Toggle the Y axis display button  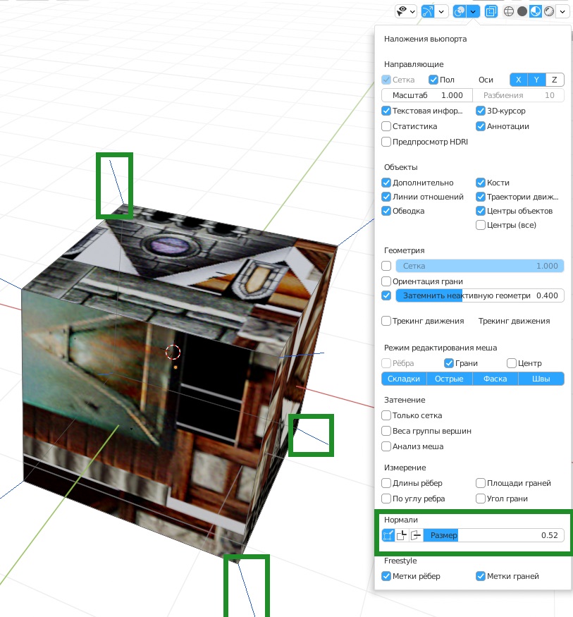pyautogui.click(x=536, y=80)
